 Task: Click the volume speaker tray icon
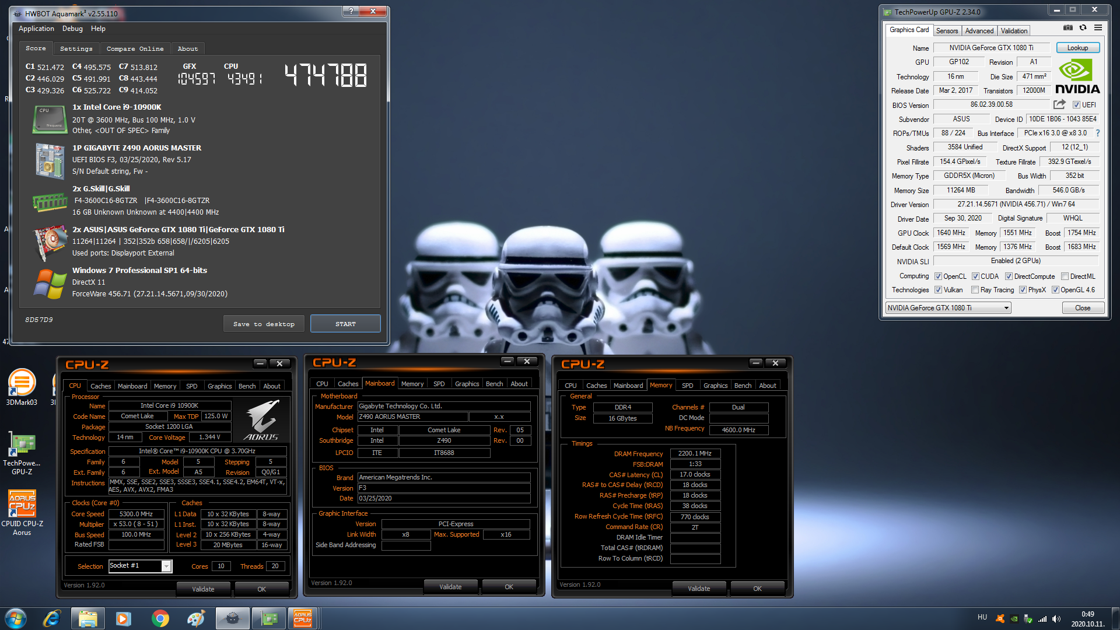pos(1056,619)
